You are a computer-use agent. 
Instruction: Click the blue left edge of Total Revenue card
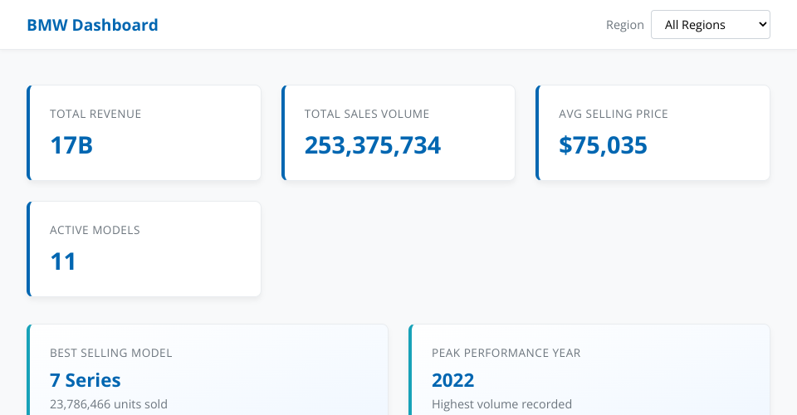pos(28,133)
